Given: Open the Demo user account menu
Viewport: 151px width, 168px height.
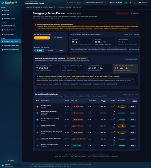Looking at the screenshot, I should (x=143, y=3).
